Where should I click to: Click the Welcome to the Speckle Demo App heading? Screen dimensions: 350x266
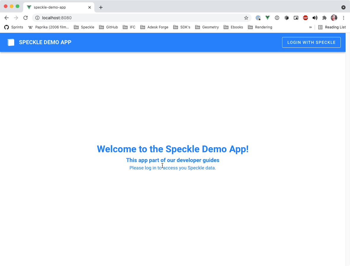173,149
